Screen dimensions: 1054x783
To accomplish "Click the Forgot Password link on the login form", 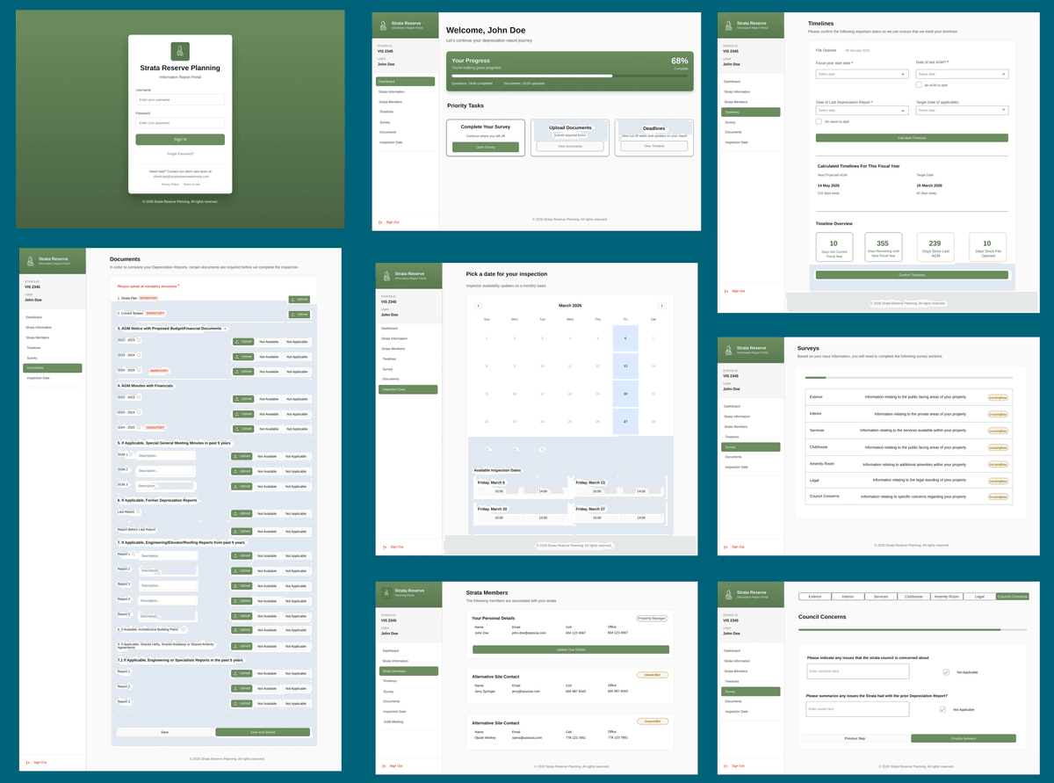I will [x=180, y=153].
